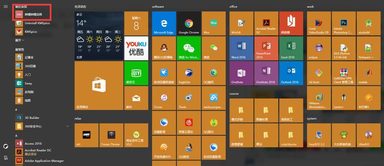
Task: Launch iTunes from its tile
Action: 164,98
